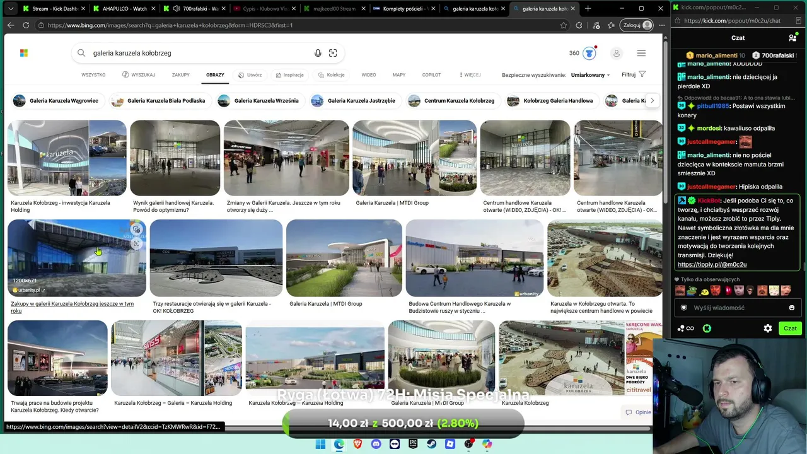The width and height of the screenshot is (807, 454).
Task: Switch to the Wyszukaj tab
Action: coord(139,75)
